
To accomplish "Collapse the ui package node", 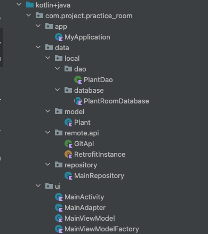I will (38, 186).
